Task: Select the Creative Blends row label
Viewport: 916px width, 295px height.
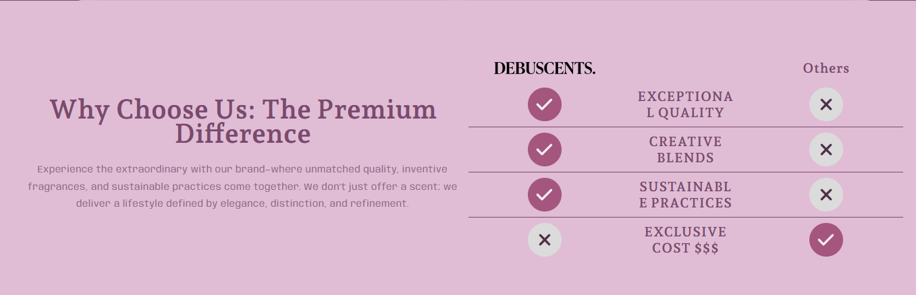Action: tap(685, 150)
